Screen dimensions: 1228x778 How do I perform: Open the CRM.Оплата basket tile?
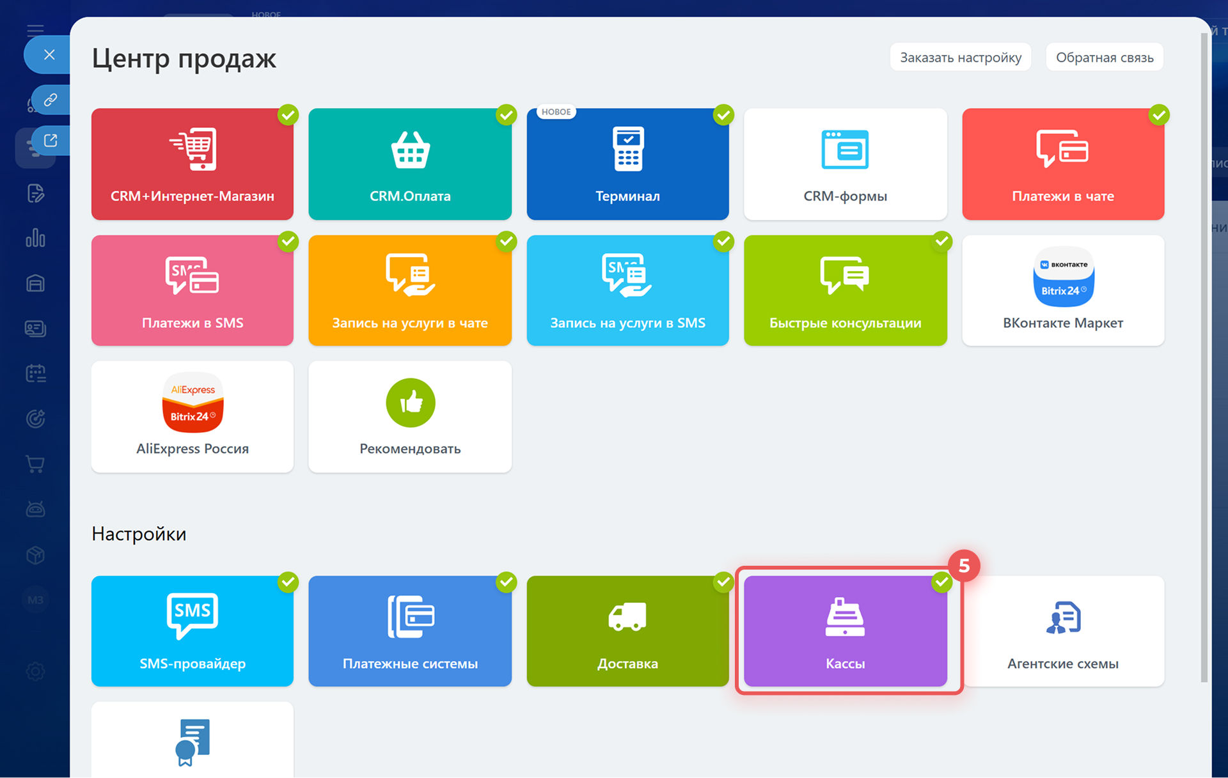(410, 164)
